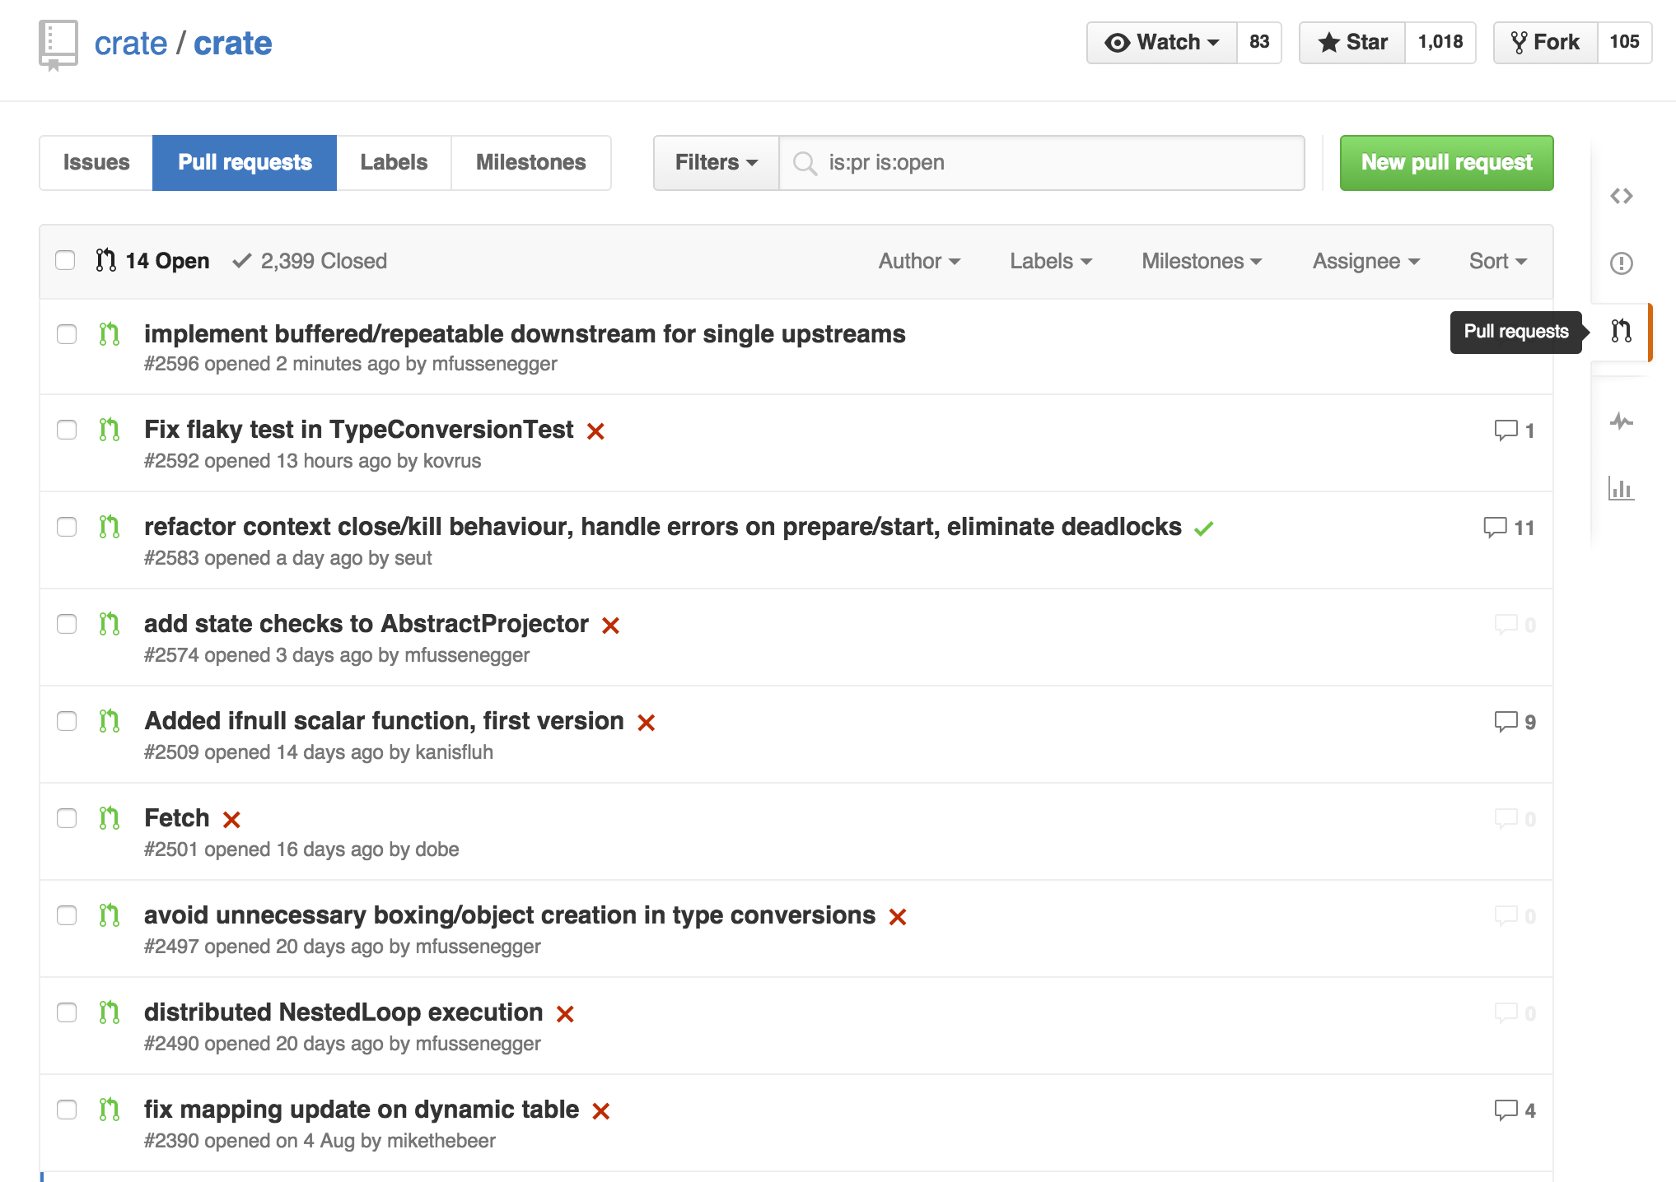Viewport: 1676px width, 1182px height.
Task: Open the Graphs bar chart icon
Action: [1621, 489]
